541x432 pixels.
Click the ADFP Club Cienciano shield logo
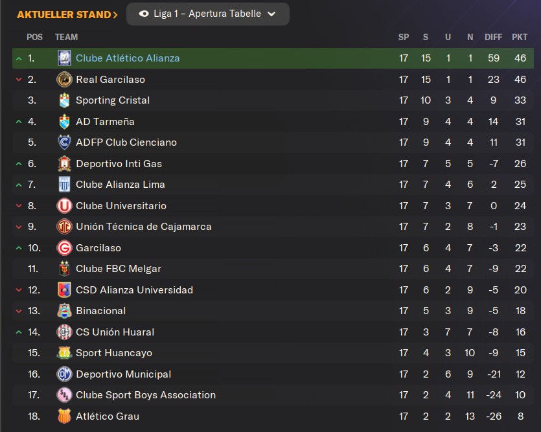[64, 142]
